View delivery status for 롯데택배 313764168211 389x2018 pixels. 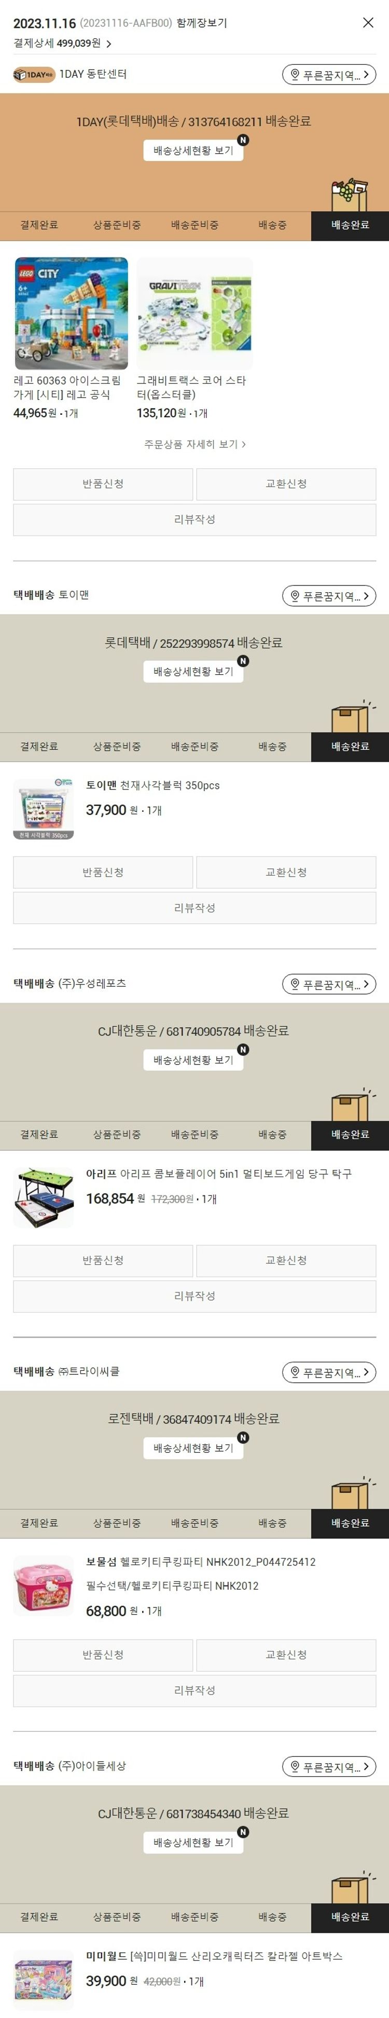tap(193, 151)
